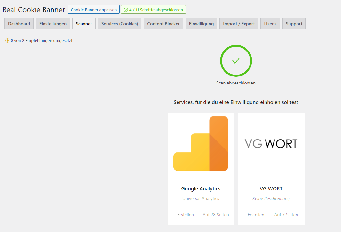The height and width of the screenshot is (232, 341).
Task: Select the Scanner tab
Action: pos(84,24)
